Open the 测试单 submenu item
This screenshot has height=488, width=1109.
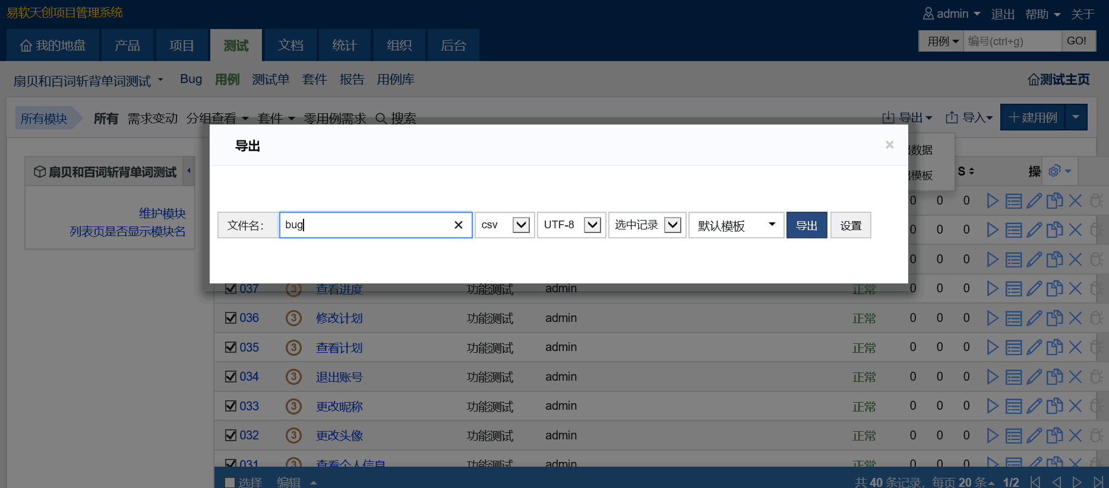pyautogui.click(x=271, y=79)
